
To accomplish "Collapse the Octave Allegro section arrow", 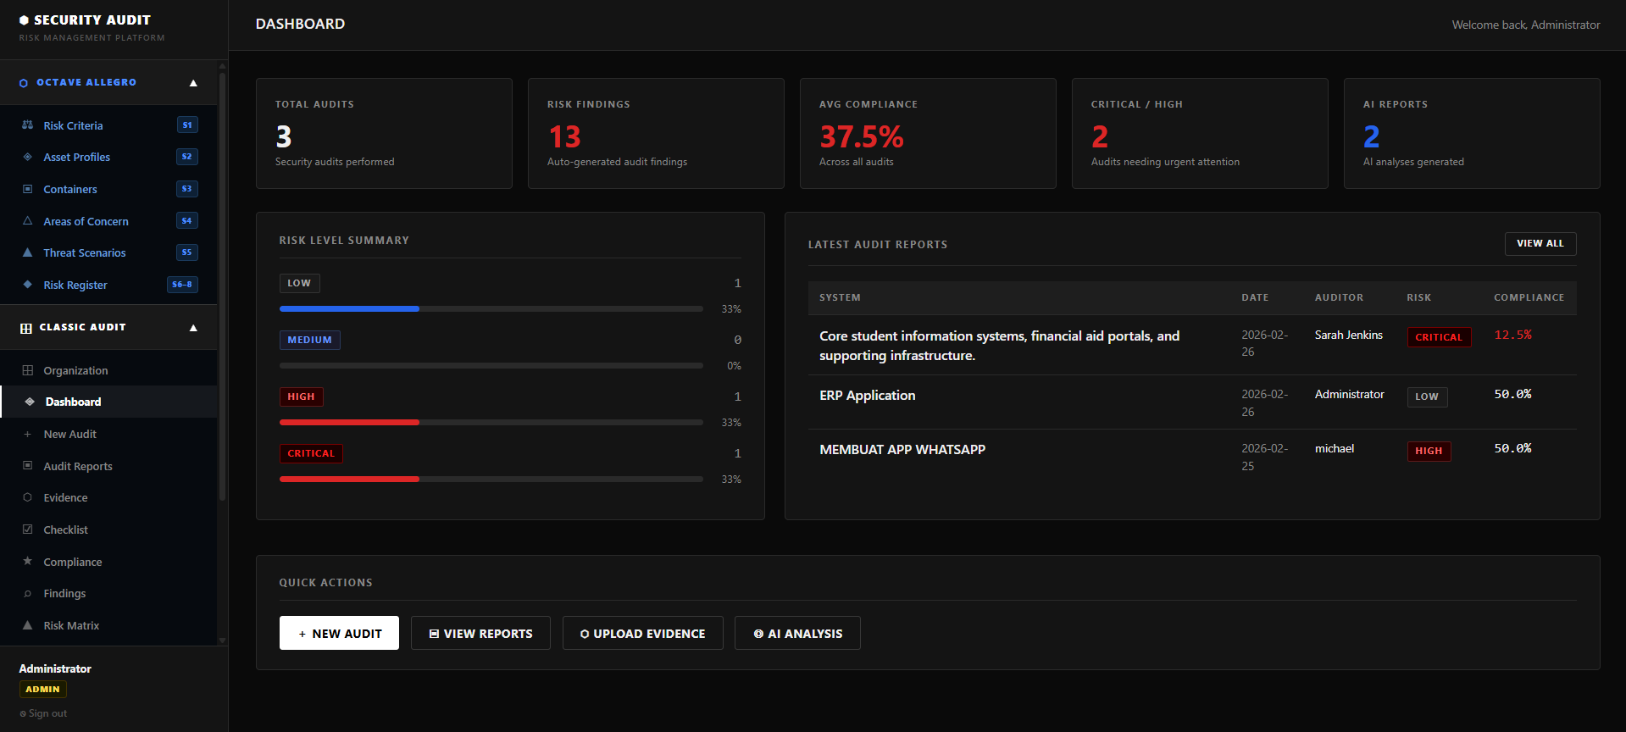I will pyautogui.click(x=193, y=83).
